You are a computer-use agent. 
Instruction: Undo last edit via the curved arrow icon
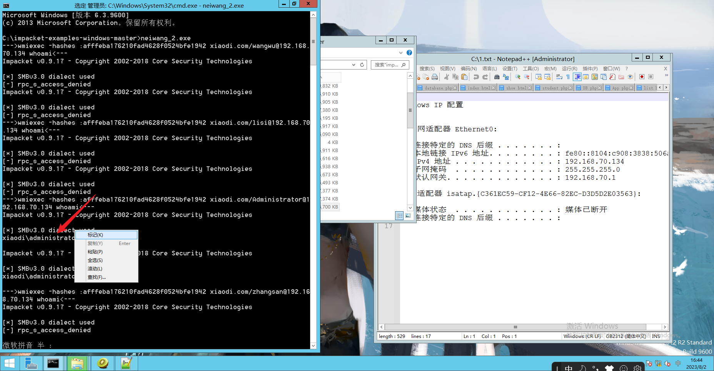[x=476, y=76]
